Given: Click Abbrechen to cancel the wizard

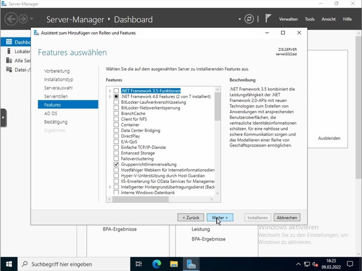Looking at the screenshot, I should coord(287,218).
